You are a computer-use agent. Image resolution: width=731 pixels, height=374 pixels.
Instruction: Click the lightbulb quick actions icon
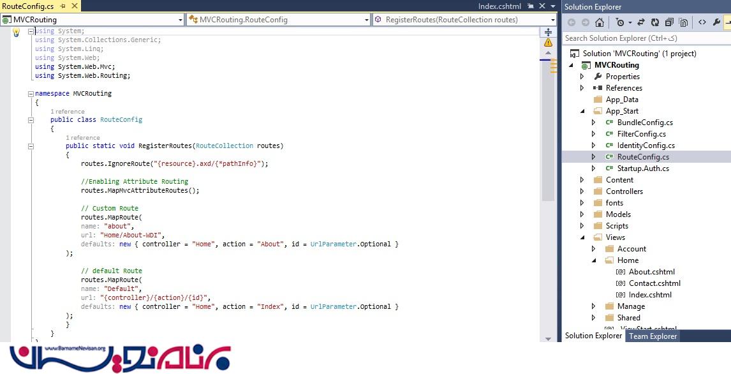pyautogui.click(x=17, y=33)
